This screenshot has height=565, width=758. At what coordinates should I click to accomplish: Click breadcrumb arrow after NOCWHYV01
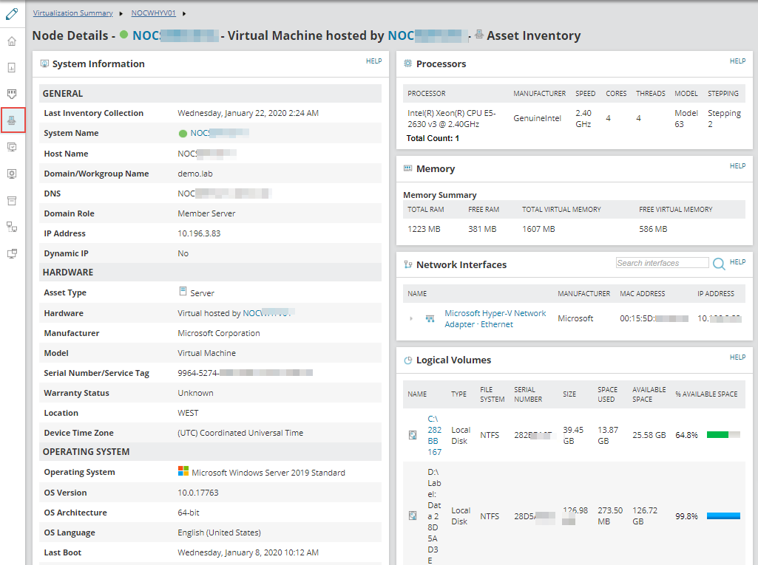pos(184,13)
